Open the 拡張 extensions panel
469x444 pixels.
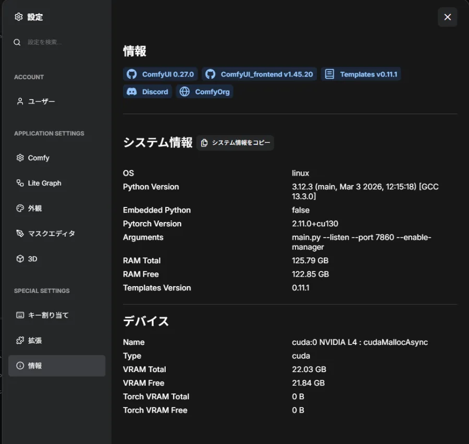[x=57, y=340]
